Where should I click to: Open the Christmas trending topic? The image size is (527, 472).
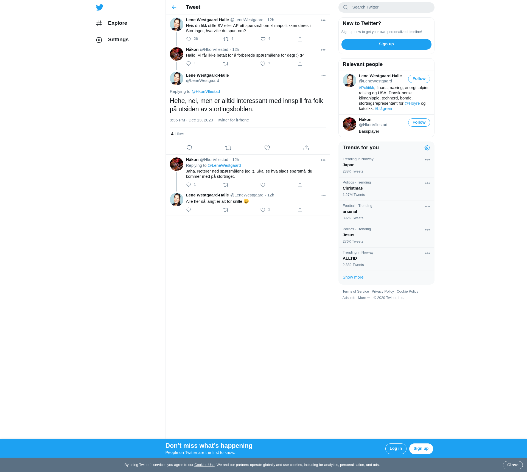point(386,189)
